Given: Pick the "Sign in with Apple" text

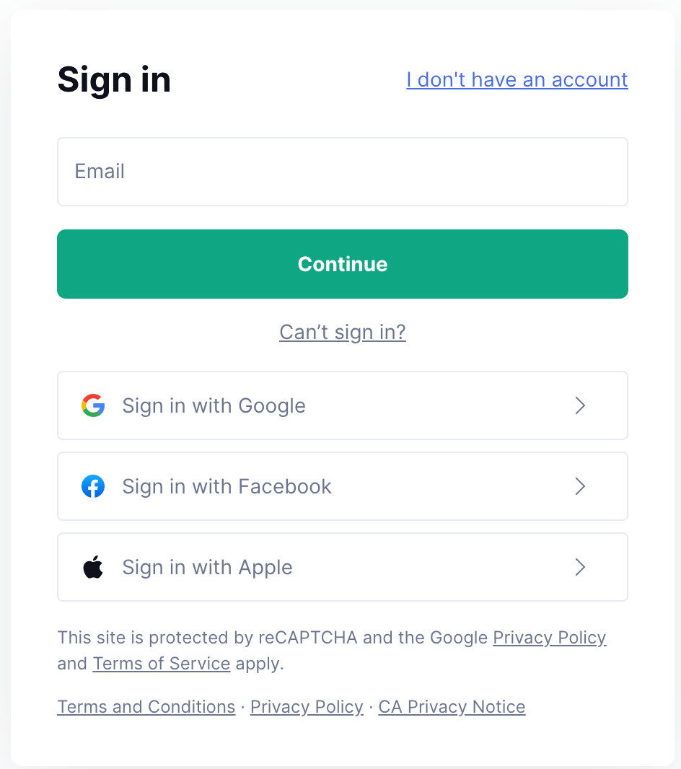Looking at the screenshot, I should point(207,567).
